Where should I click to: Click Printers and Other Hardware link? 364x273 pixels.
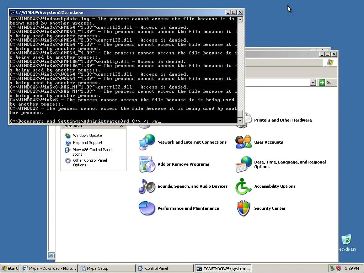[283, 120]
